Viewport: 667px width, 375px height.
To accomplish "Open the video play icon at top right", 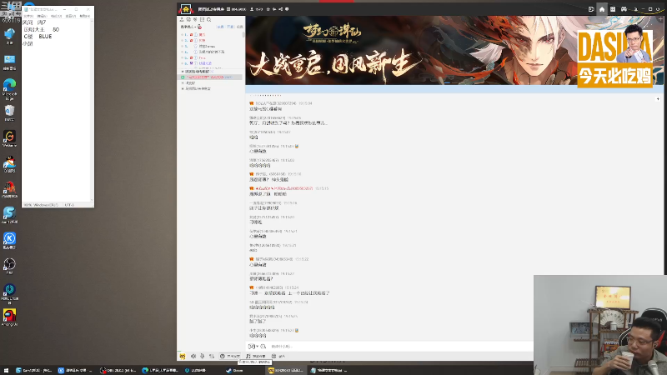I will click(591, 9).
